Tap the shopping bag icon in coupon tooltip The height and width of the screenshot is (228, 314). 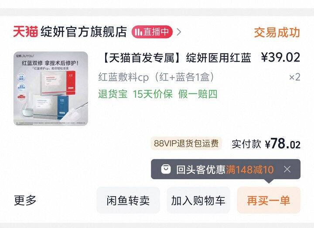(166, 169)
